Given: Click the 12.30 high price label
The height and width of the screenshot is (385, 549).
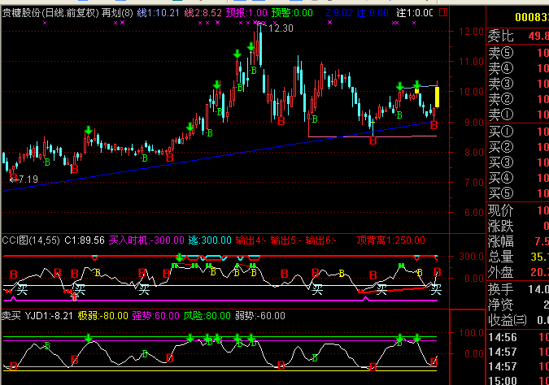Looking at the screenshot, I should [x=281, y=28].
